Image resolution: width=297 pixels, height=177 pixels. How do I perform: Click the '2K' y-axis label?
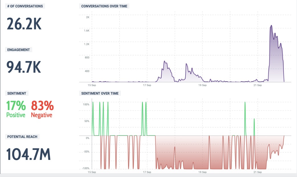(x=88, y=17)
